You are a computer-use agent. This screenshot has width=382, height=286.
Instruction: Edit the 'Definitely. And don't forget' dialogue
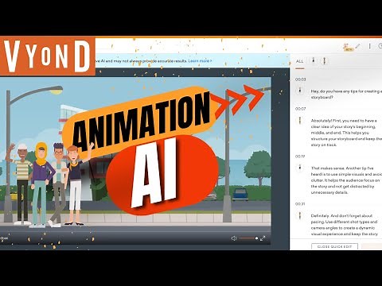coord(345,225)
